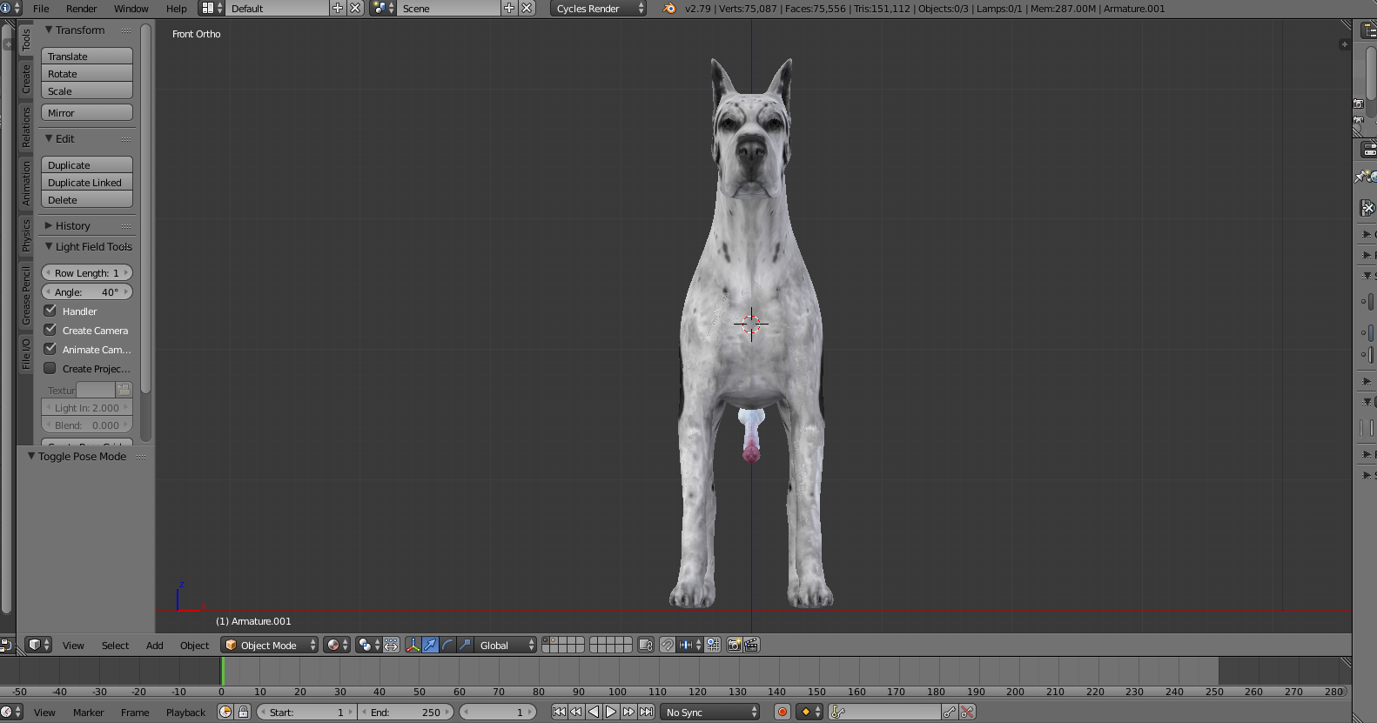Click the delete keyframes icon in timeline
This screenshot has height=723, width=1377.
(967, 712)
